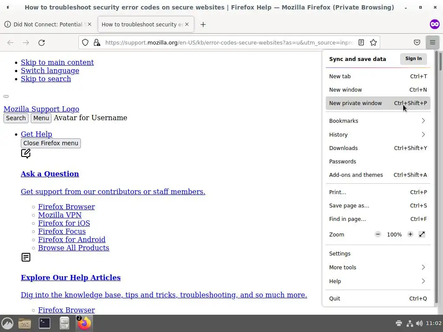Open Downloads from the menu

click(378, 148)
